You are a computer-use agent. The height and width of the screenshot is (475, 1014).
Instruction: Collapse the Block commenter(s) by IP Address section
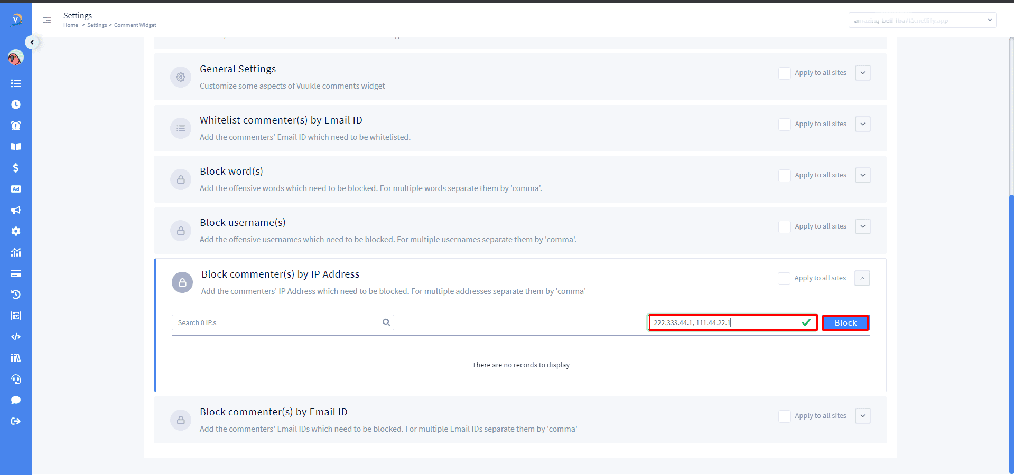pyautogui.click(x=862, y=278)
